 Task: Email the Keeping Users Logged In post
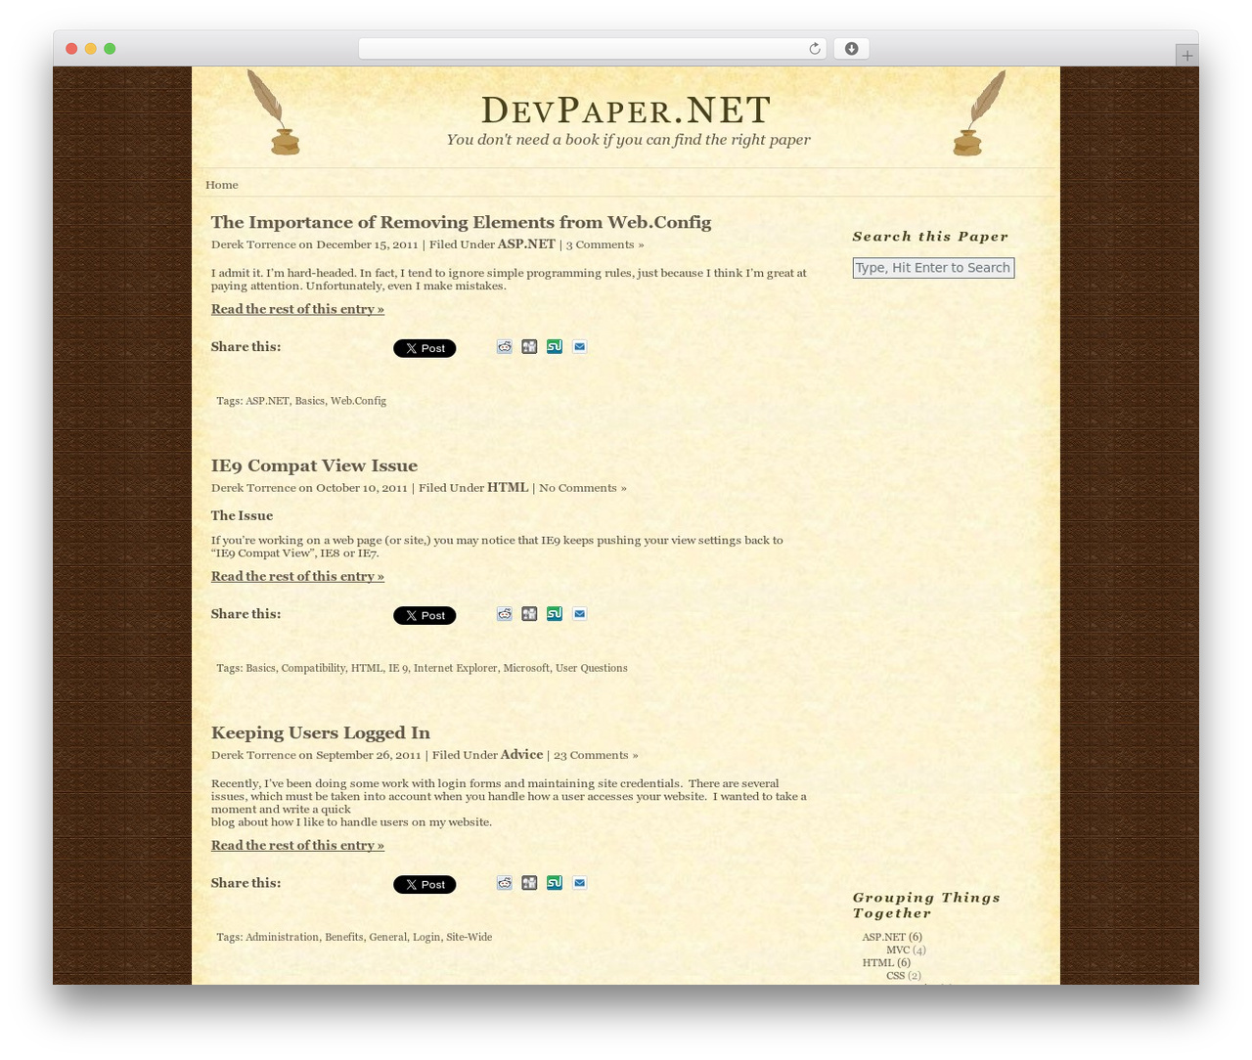click(x=580, y=882)
